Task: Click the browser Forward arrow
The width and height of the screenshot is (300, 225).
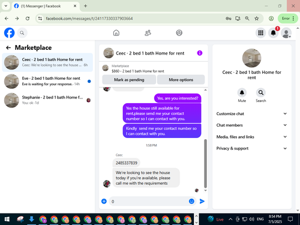Action: (x=17, y=19)
